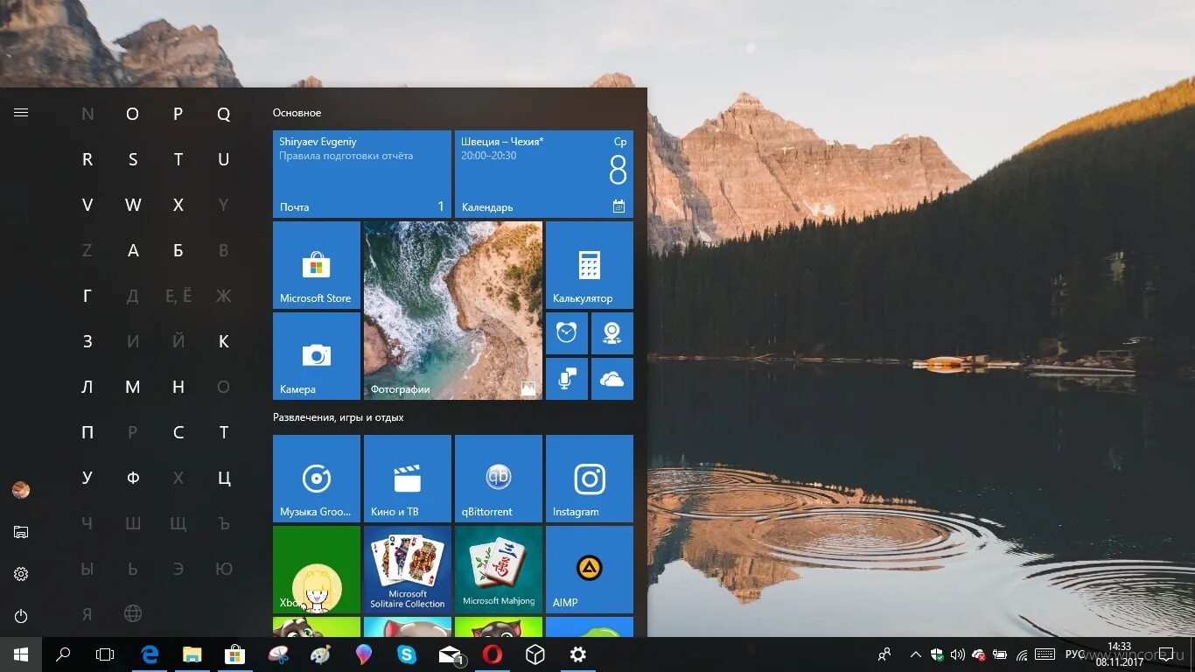
Task: Jump to letter К in the app list
Action: (224, 340)
